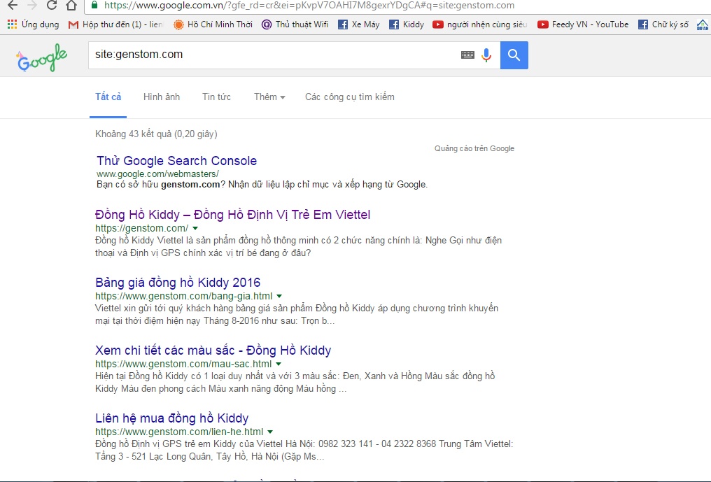Viewport: 711px width, 482px height.
Task: Open the Ứng dụng apps grid bookmark
Action: [33, 24]
